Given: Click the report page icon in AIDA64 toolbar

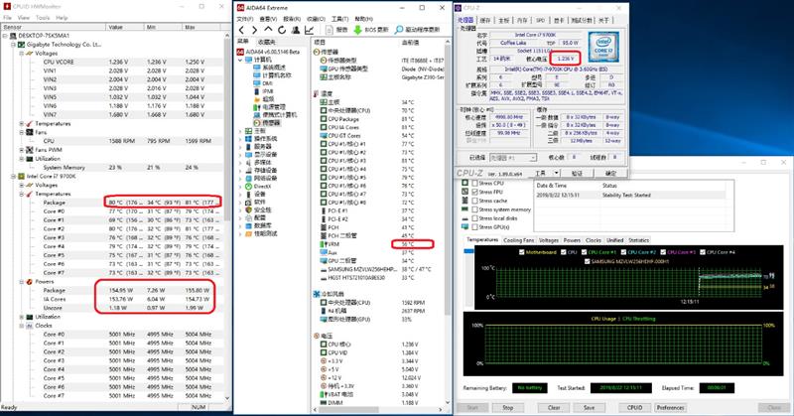Looking at the screenshot, I should click(330, 30).
